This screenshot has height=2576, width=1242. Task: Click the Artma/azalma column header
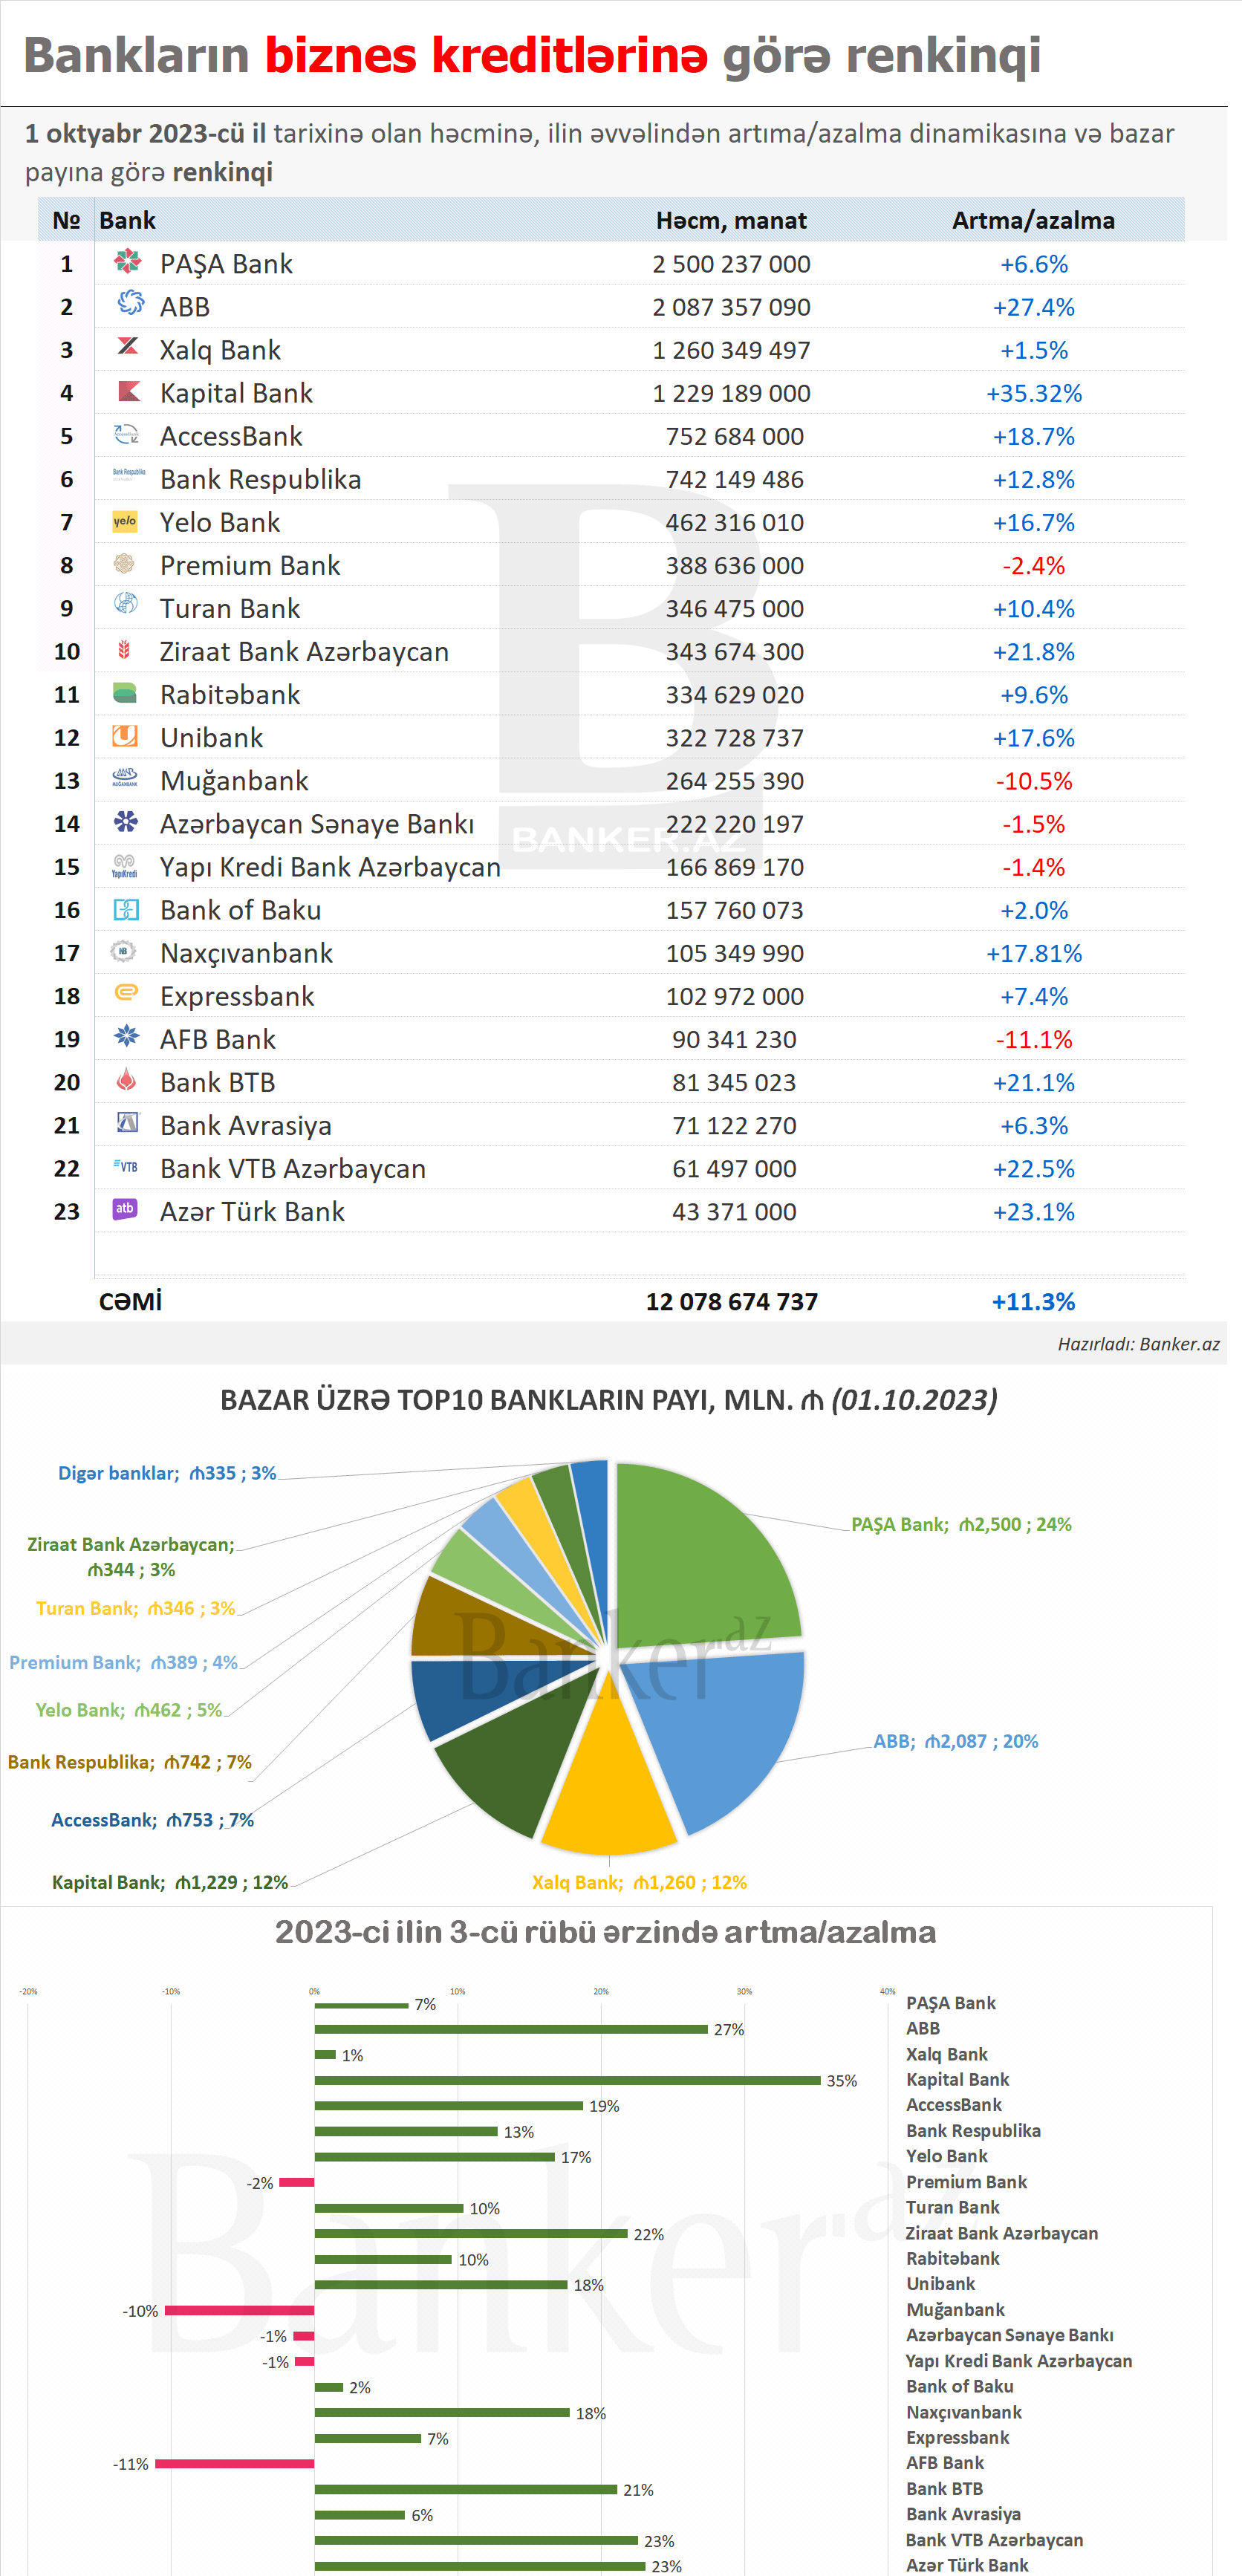[1033, 221]
